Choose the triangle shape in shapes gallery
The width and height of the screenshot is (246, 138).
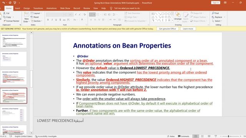click(x=153, y=17)
